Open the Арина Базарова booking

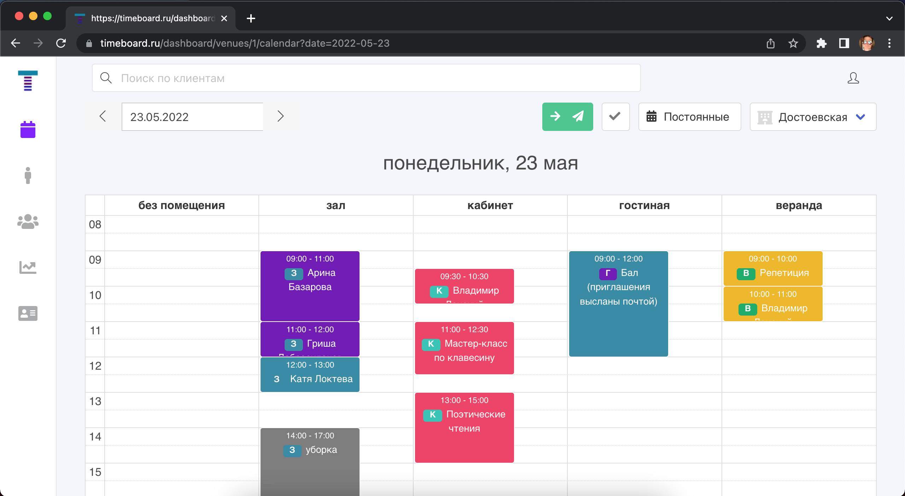tap(310, 286)
